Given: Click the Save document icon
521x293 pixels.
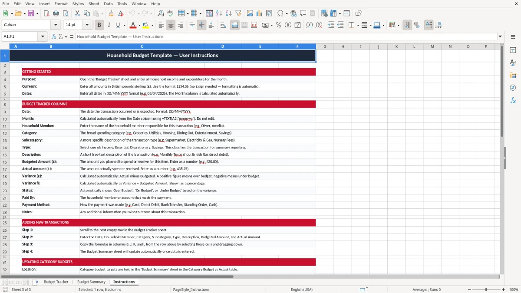Looking at the screenshot, I should (31, 13).
